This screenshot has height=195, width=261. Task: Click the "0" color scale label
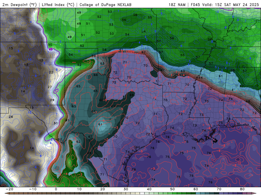click(56, 189)
